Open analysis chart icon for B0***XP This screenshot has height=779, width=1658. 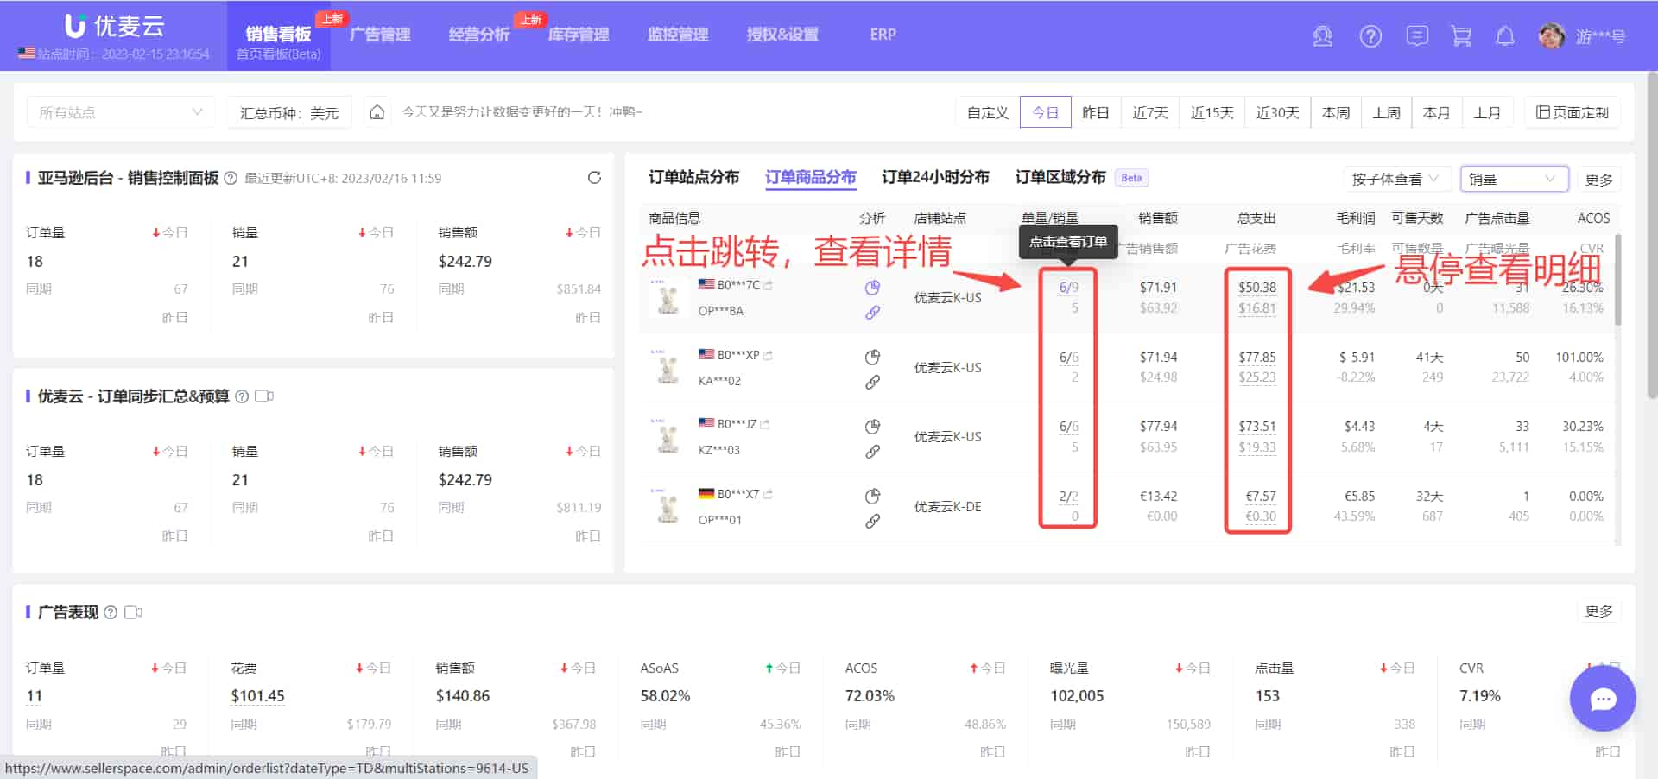[x=872, y=357]
